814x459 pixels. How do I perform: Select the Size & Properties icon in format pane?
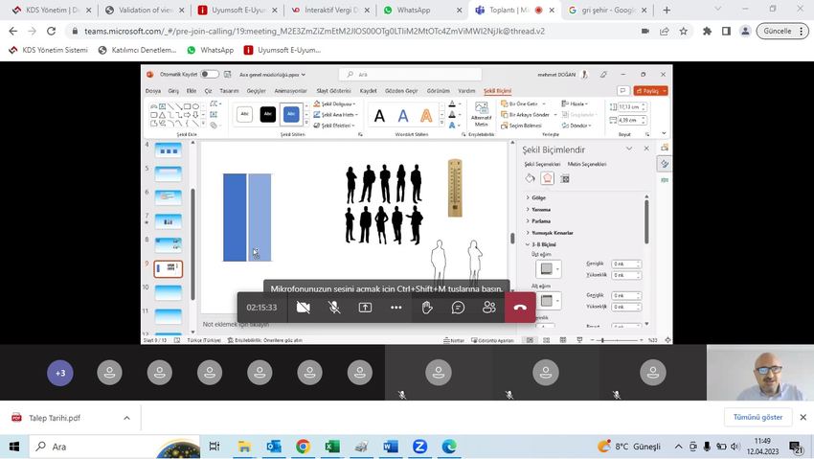coord(565,178)
